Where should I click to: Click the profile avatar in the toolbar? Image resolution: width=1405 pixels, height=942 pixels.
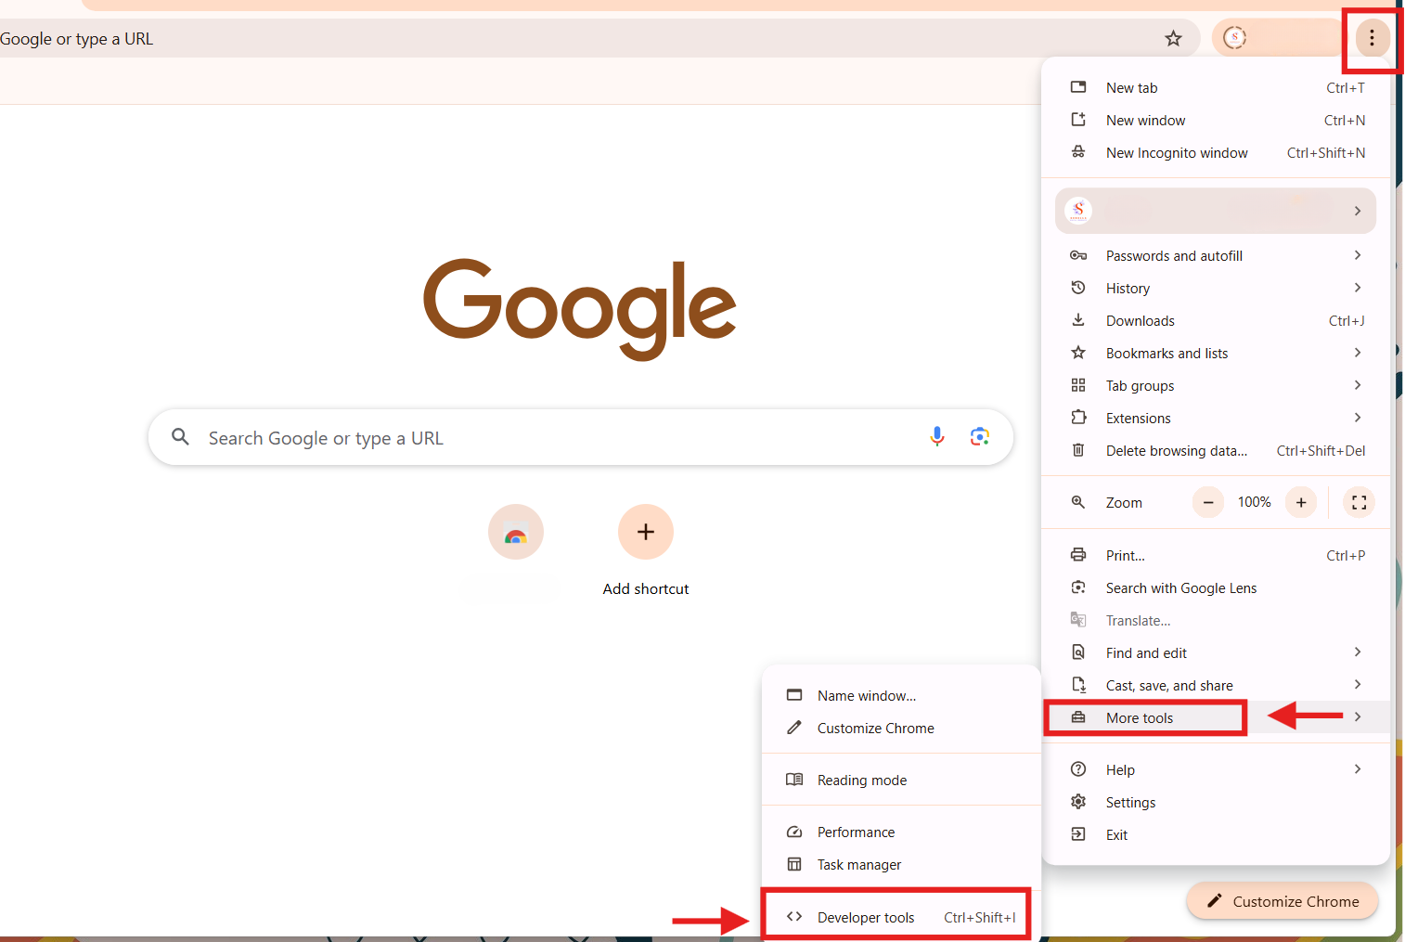click(x=1234, y=38)
